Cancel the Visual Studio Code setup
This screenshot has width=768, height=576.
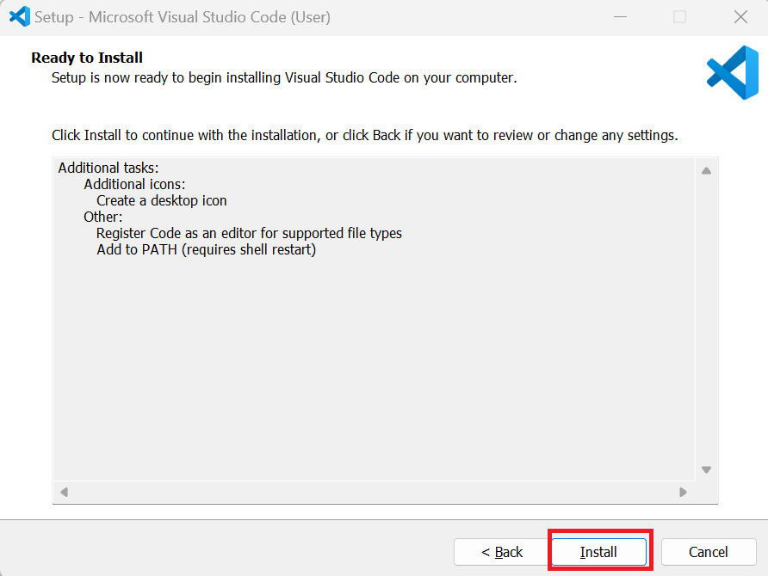(x=709, y=552)
